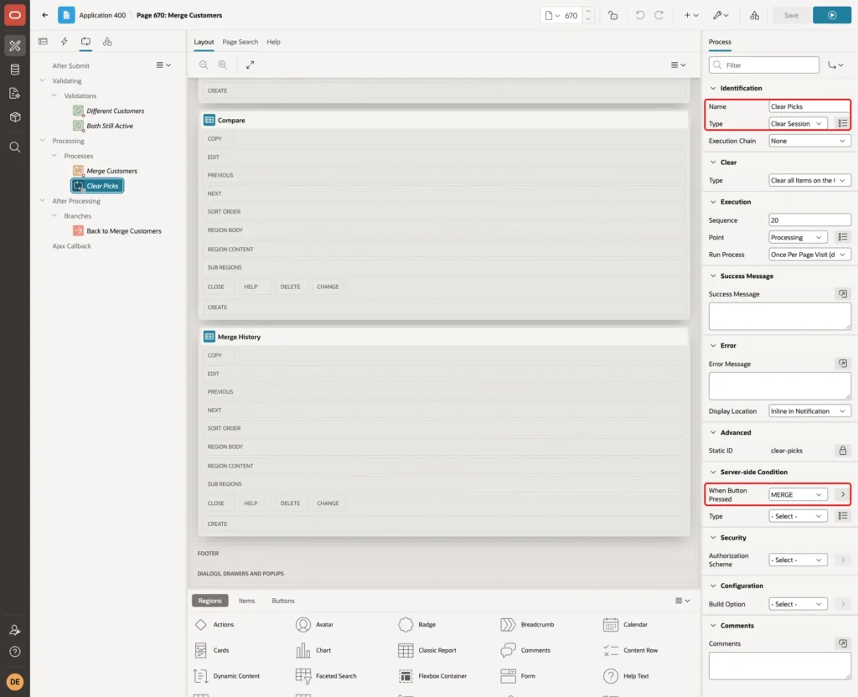The height and width of the screenshot is (697, 858).
Task: Zoom out the layout view
Action: click(204, 65)
